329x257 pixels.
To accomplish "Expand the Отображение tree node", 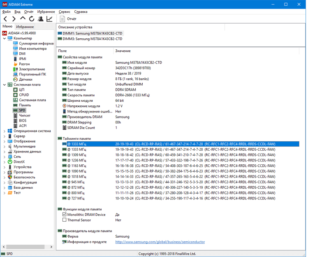I will point(5,141).
